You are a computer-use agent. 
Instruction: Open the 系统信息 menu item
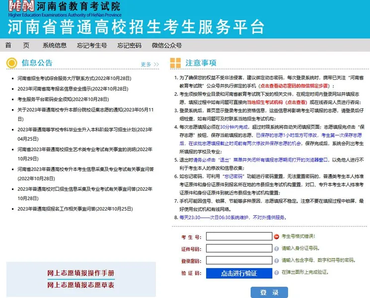click(x=55, y=45)
